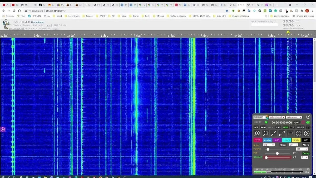
Task: Select IQ demodulation mode
Action: (308, 127)
